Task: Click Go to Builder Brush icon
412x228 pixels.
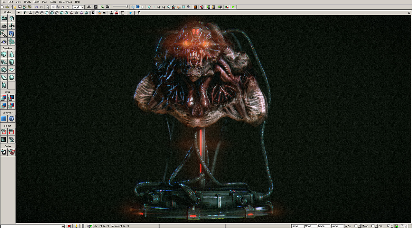Action: (x=12, y=152)
